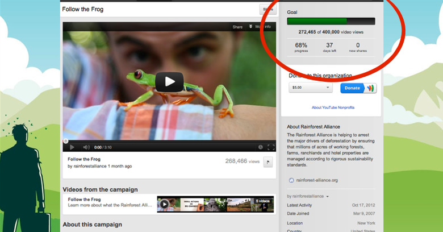This screenshot has width=443, height=232.
Task: Enter fullscreen mode with the fullscreen icon
Action: tap(271, 147)
